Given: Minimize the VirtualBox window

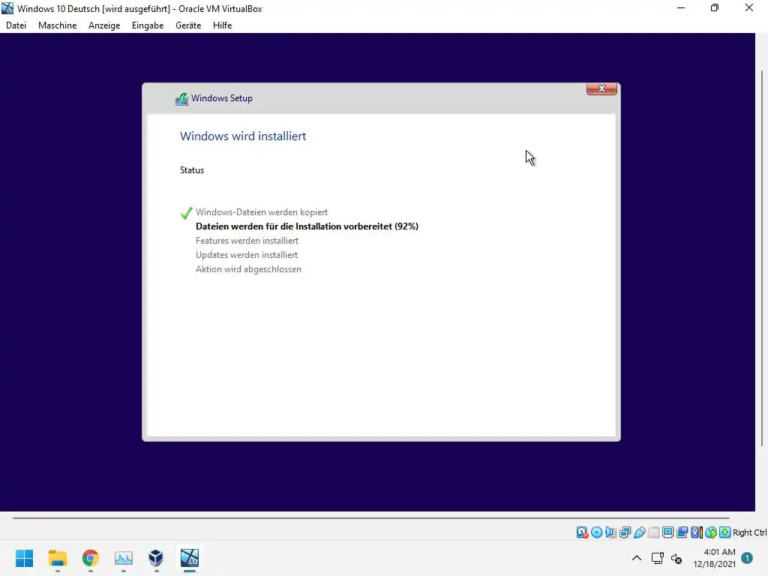Looking at the screenshot, I should tap(681, 7).
